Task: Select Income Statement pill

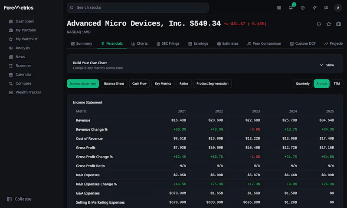Action: [x=83, y=83]
